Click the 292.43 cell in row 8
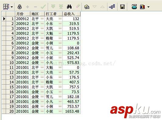Screen dimensions: 162x120 [72, 53]
